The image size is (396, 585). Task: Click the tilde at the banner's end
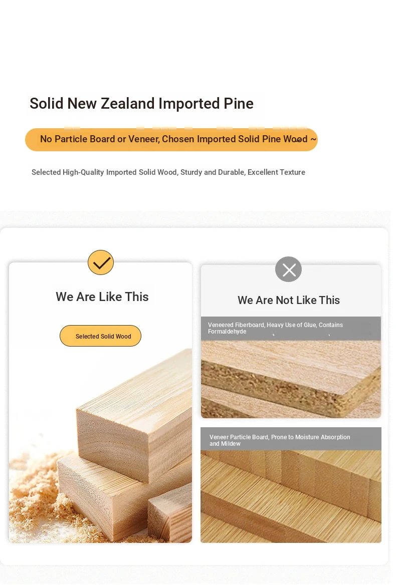313,139
